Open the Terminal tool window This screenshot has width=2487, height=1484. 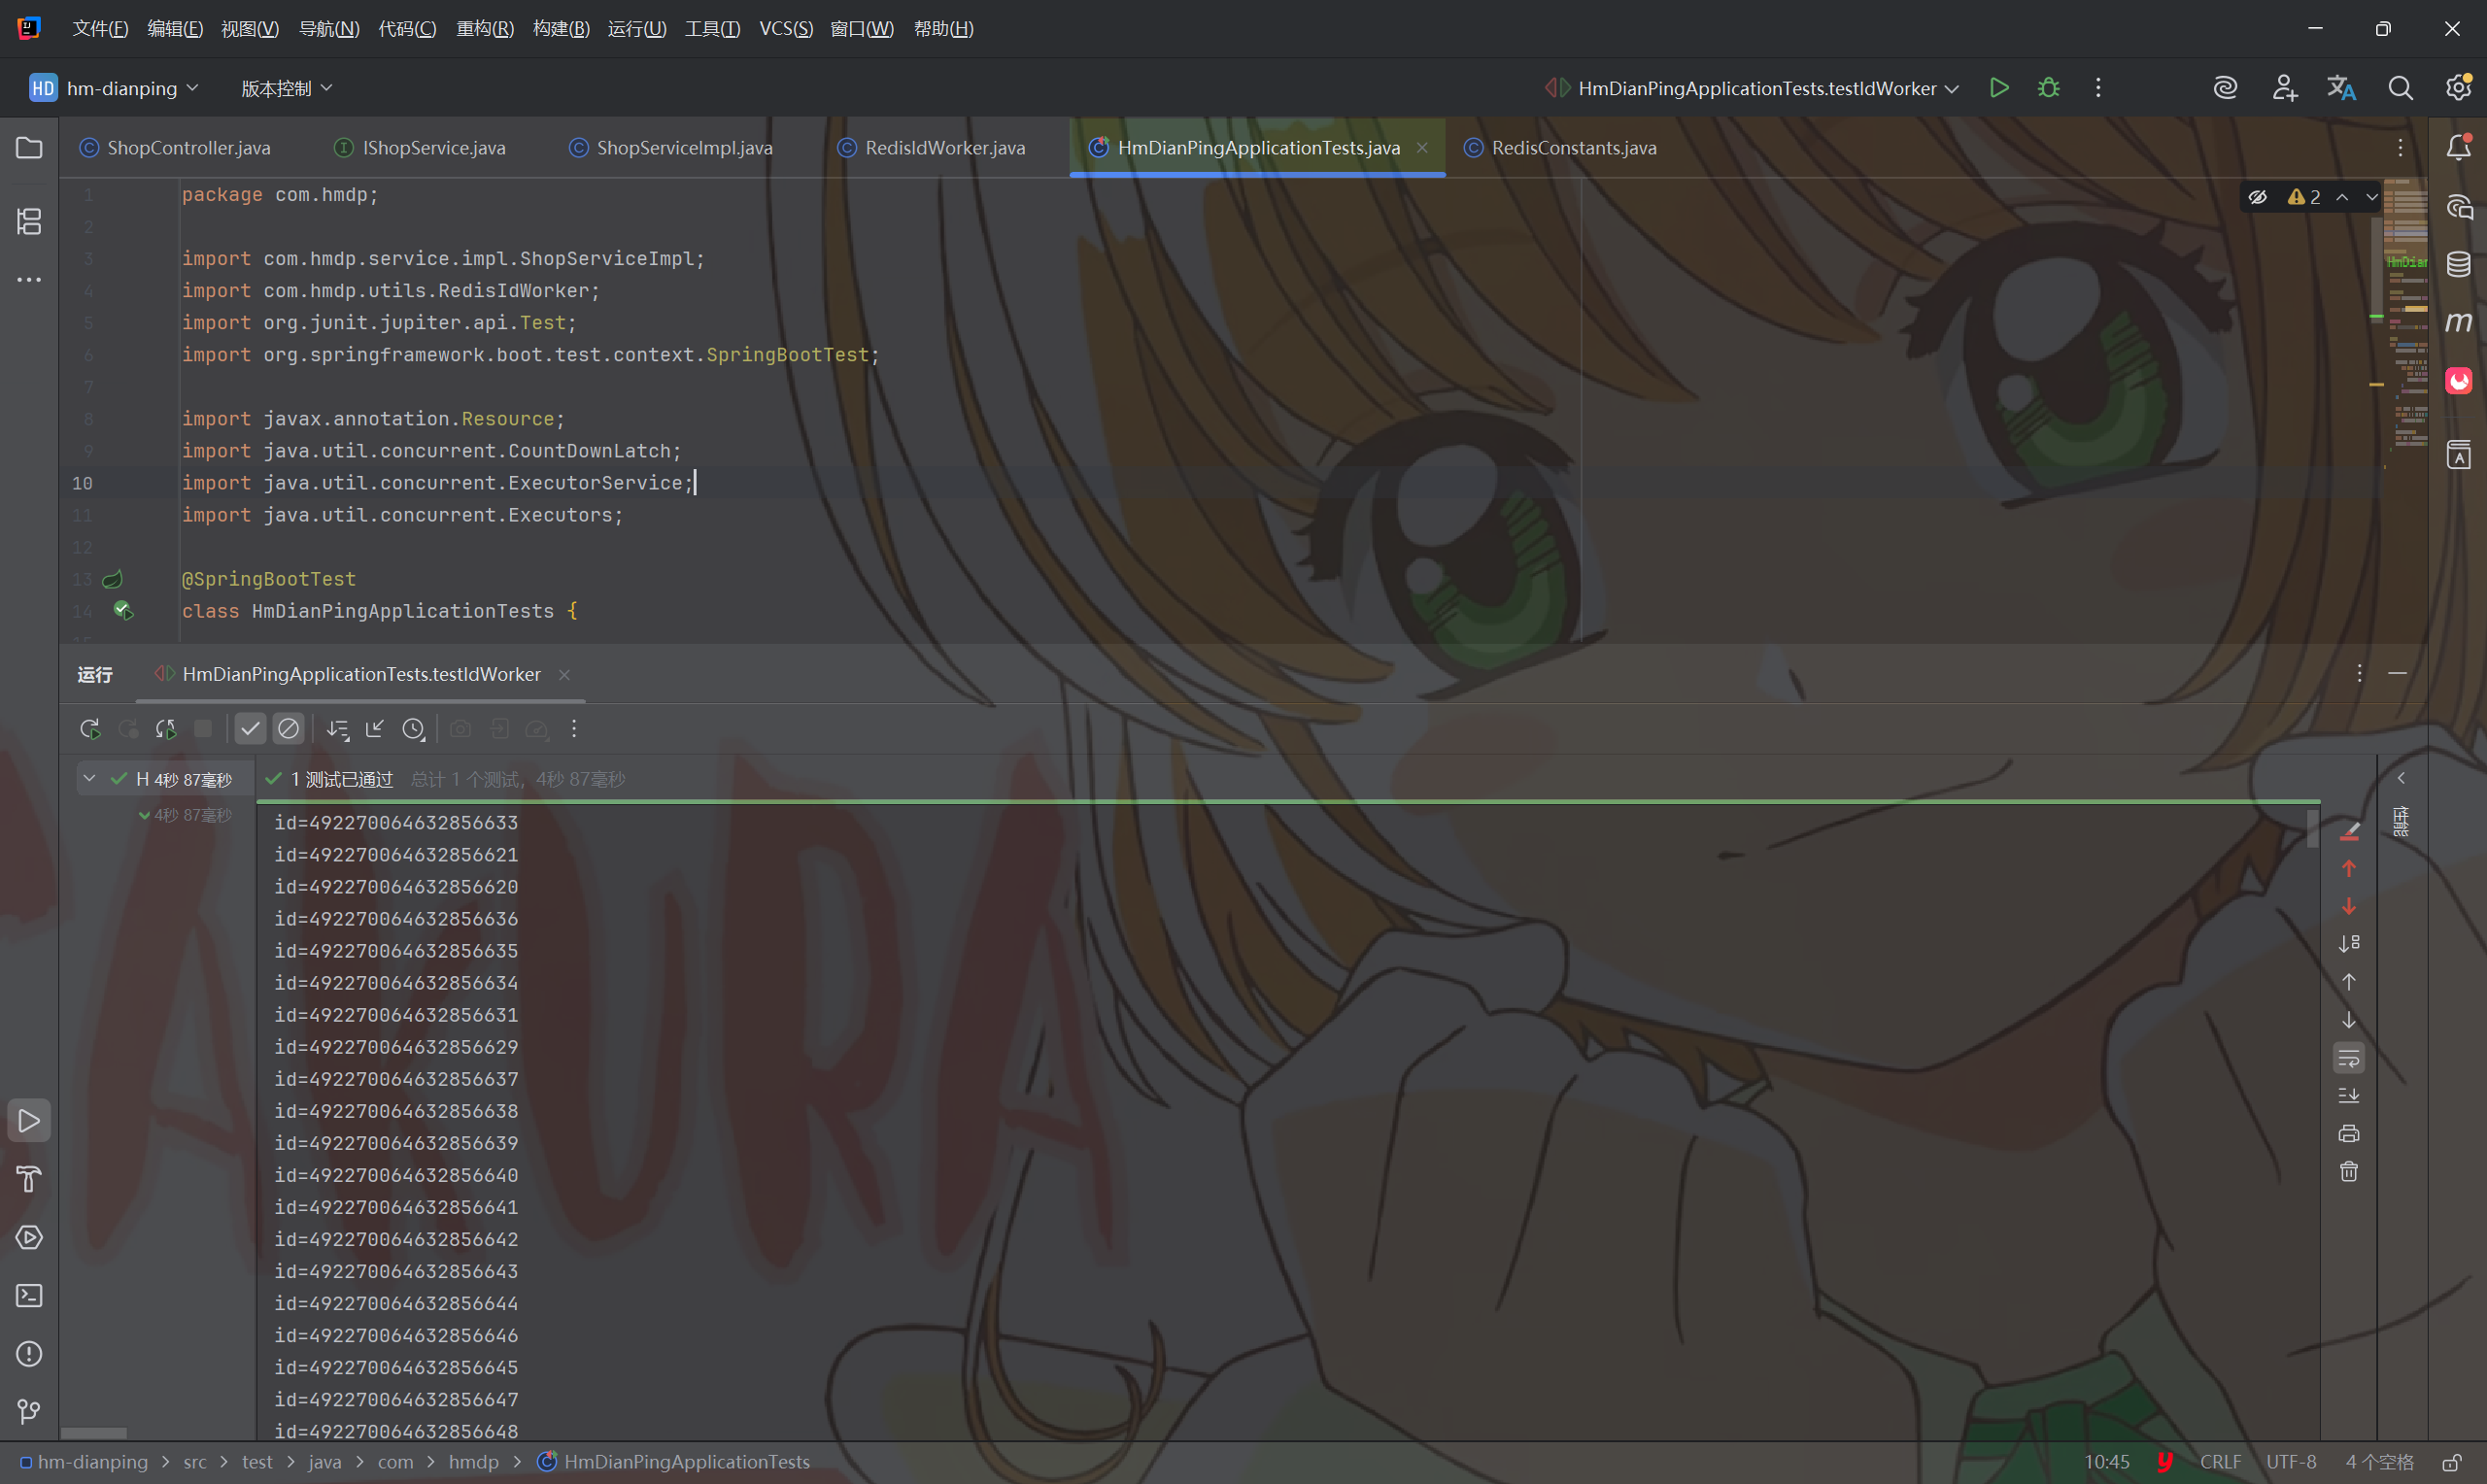pos(29,1296)
